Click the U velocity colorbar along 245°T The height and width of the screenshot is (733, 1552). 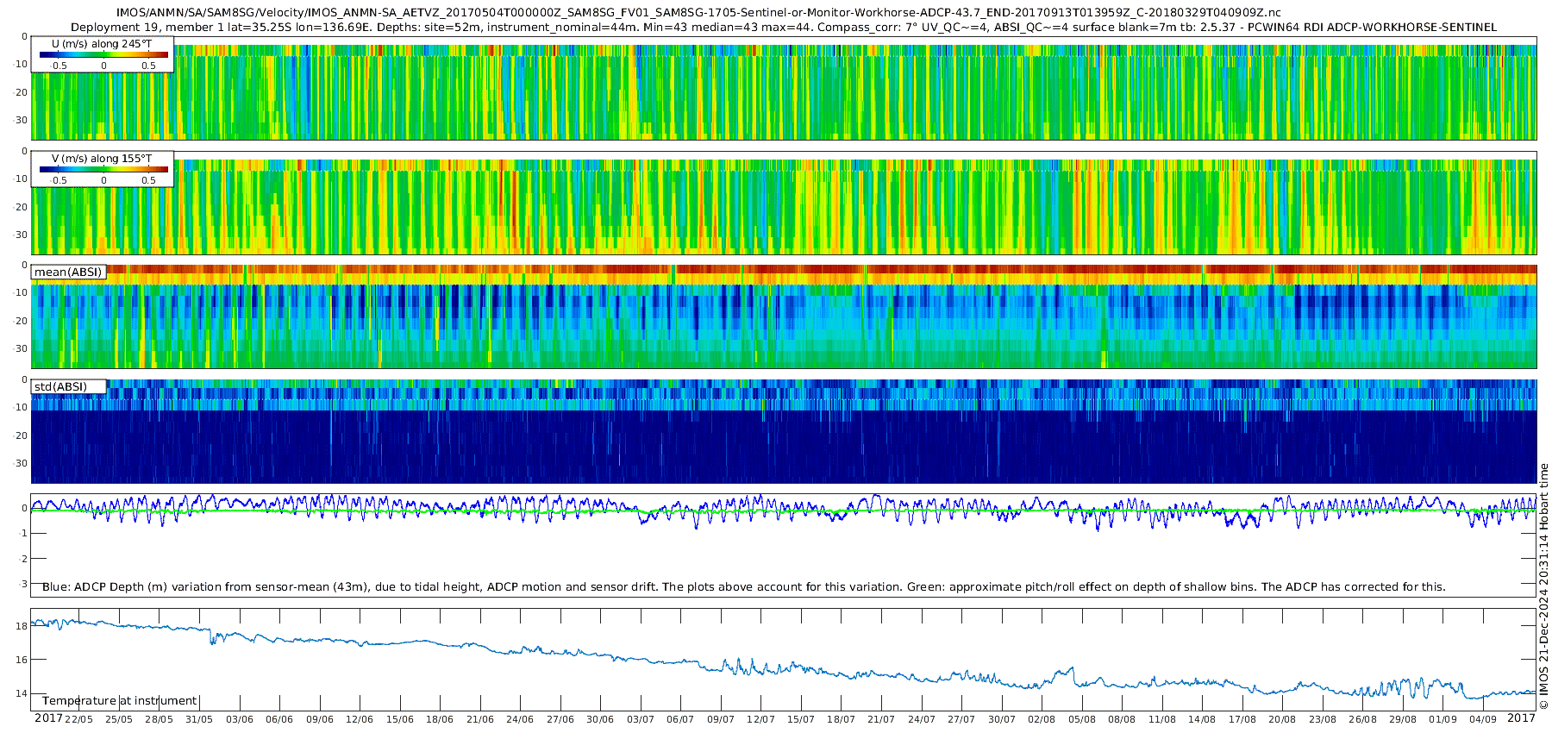(x=103, y=54)
